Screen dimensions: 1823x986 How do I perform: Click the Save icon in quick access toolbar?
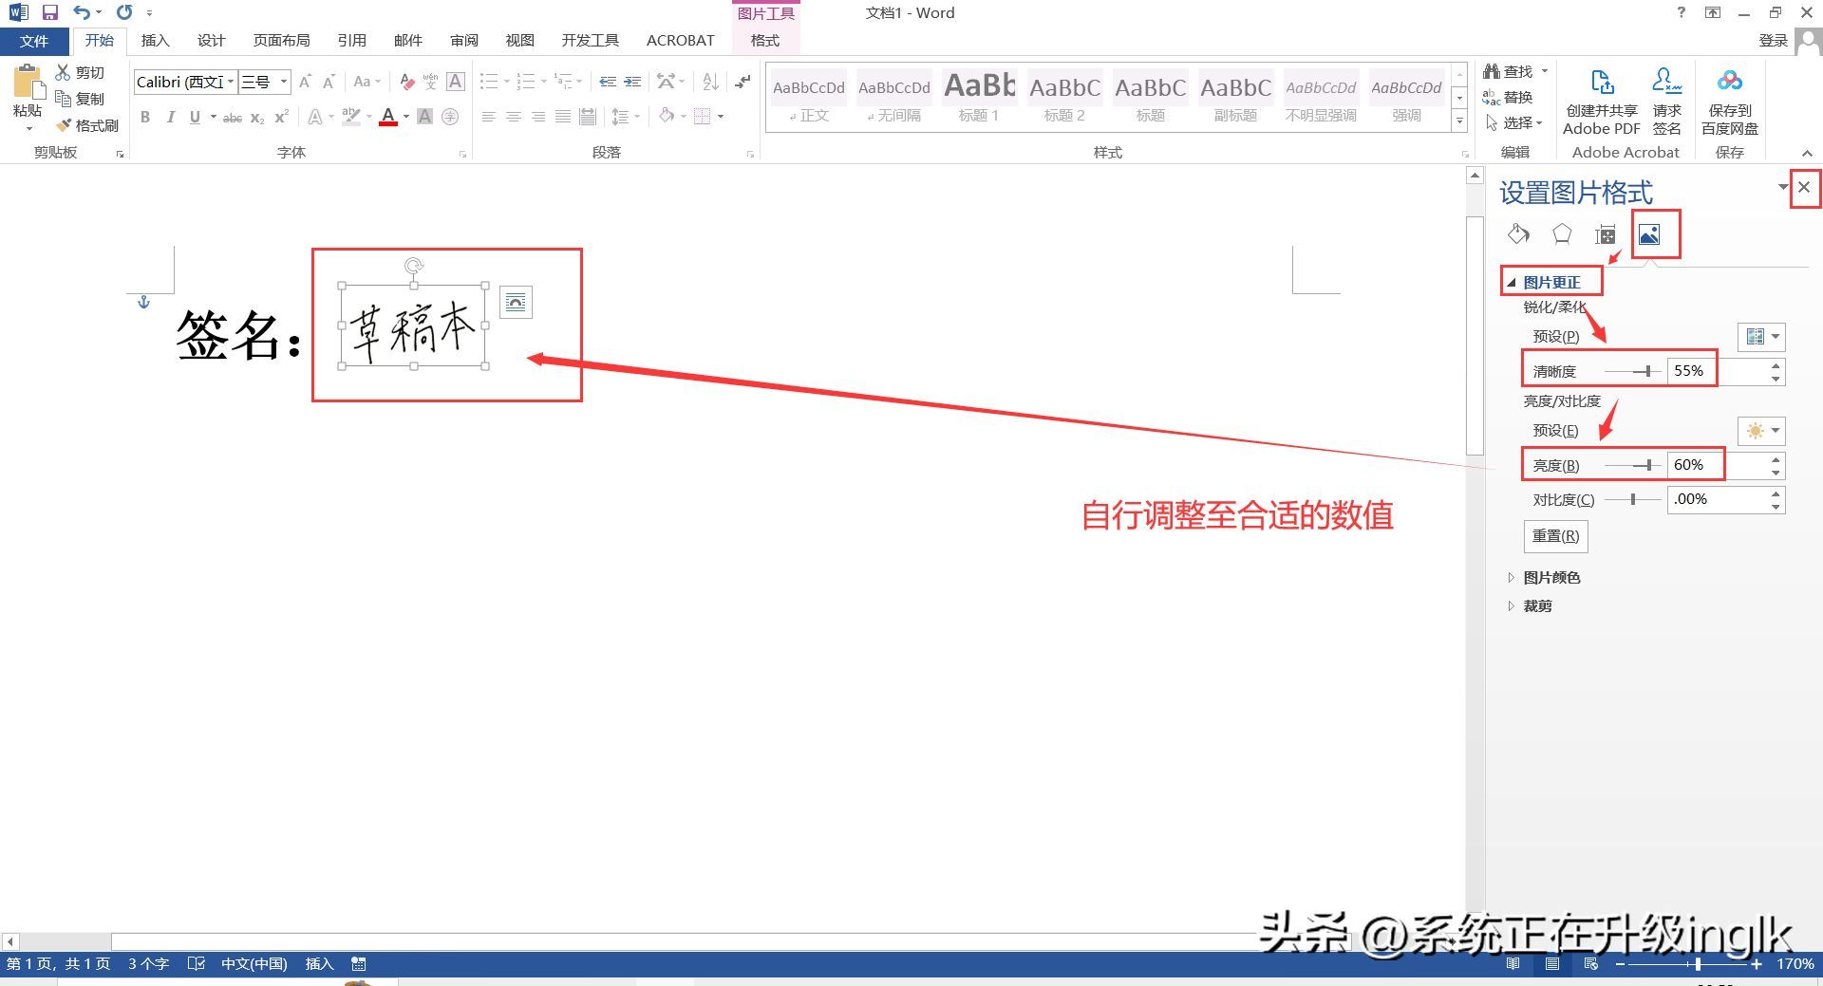50,12
